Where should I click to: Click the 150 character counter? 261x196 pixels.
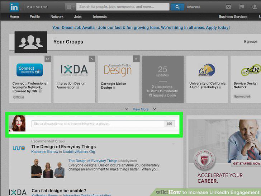169,123
